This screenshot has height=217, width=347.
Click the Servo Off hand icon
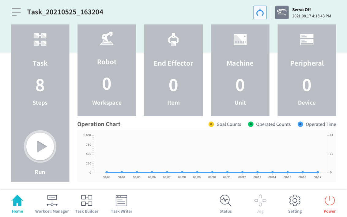click(281, 13)
